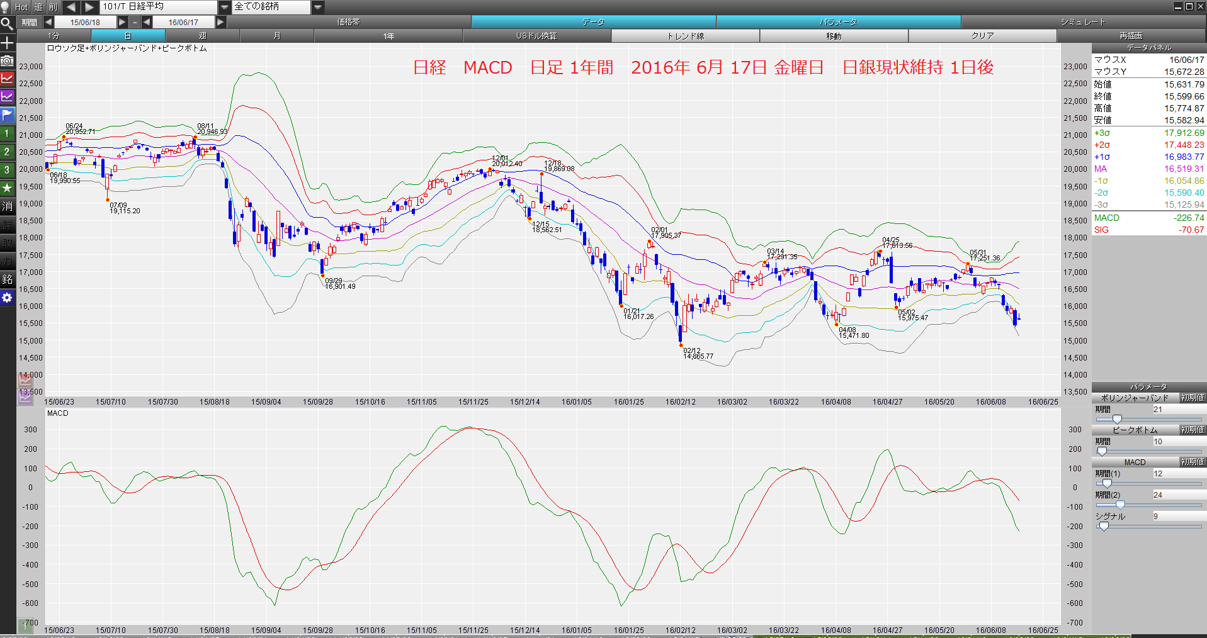Click the クリア button
Viewport: 1207px width, 638px height.
[x=982, y=36]
